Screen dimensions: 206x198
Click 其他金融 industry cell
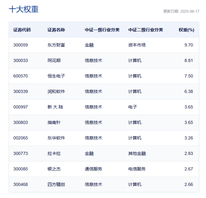[x=137, y=153]
